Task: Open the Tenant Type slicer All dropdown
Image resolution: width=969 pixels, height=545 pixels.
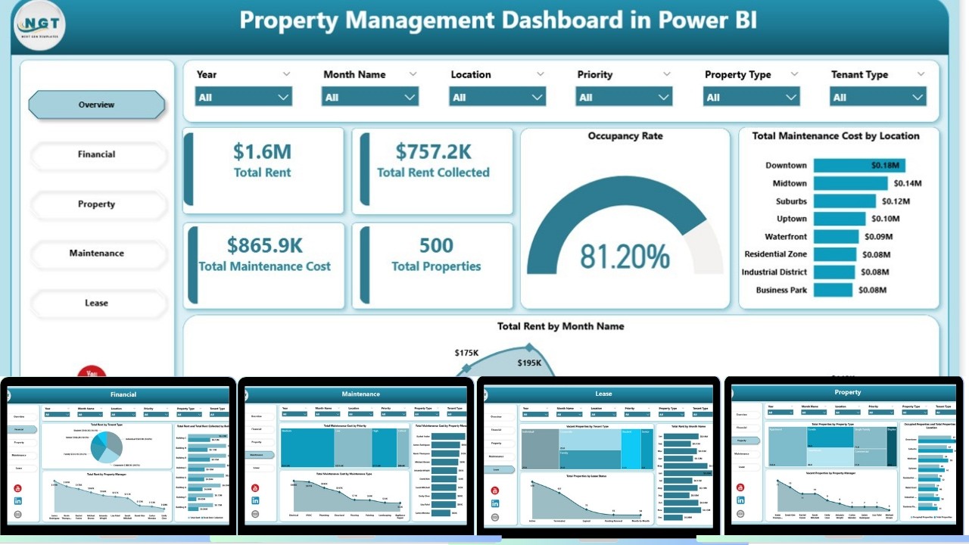Action: point(878,97)
